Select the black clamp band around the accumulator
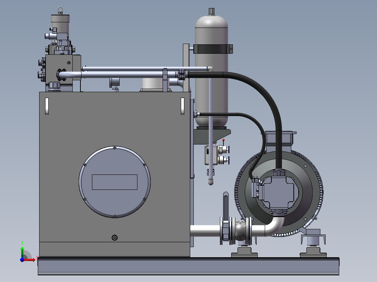The image size is (377, 282). [x=213, y=49]
